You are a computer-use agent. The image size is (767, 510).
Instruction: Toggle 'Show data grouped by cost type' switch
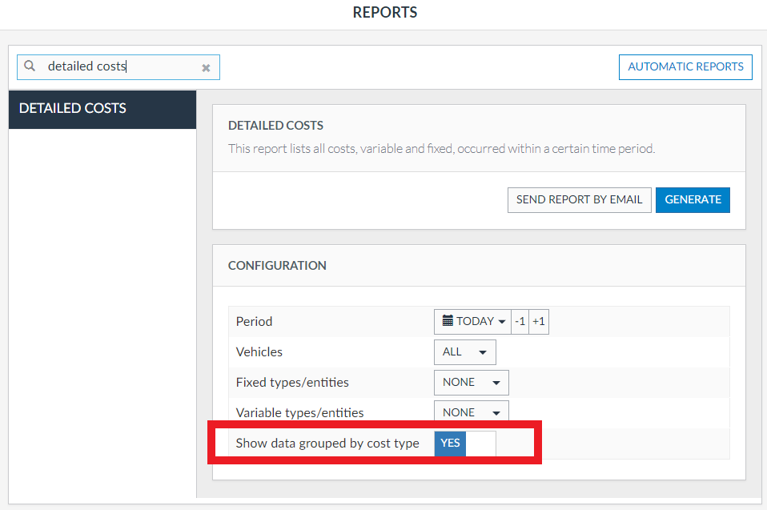pos(465,444)
